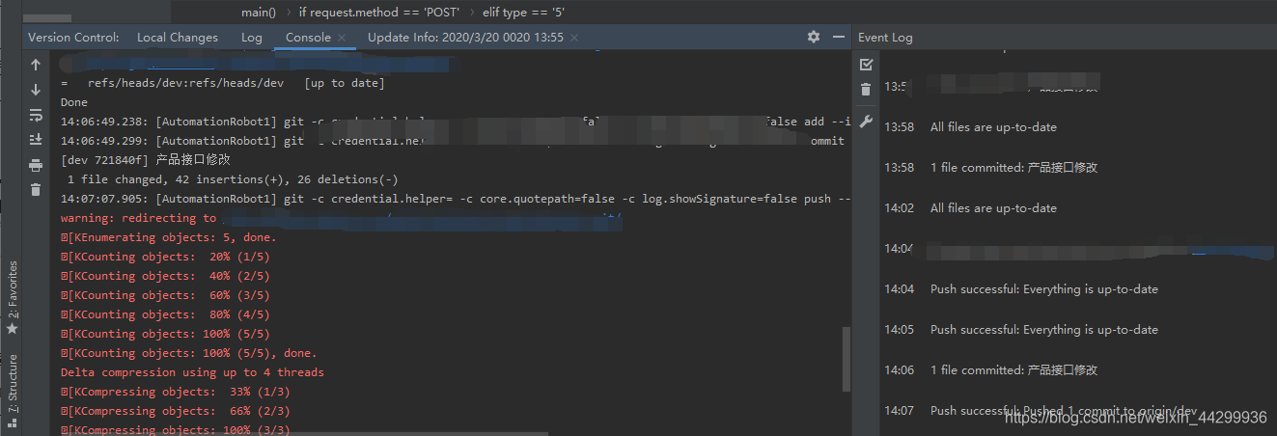Clear console with the trash icon
Image resolution: width=1277 pixels, height=436 pixels.
(x=36, y=190)
